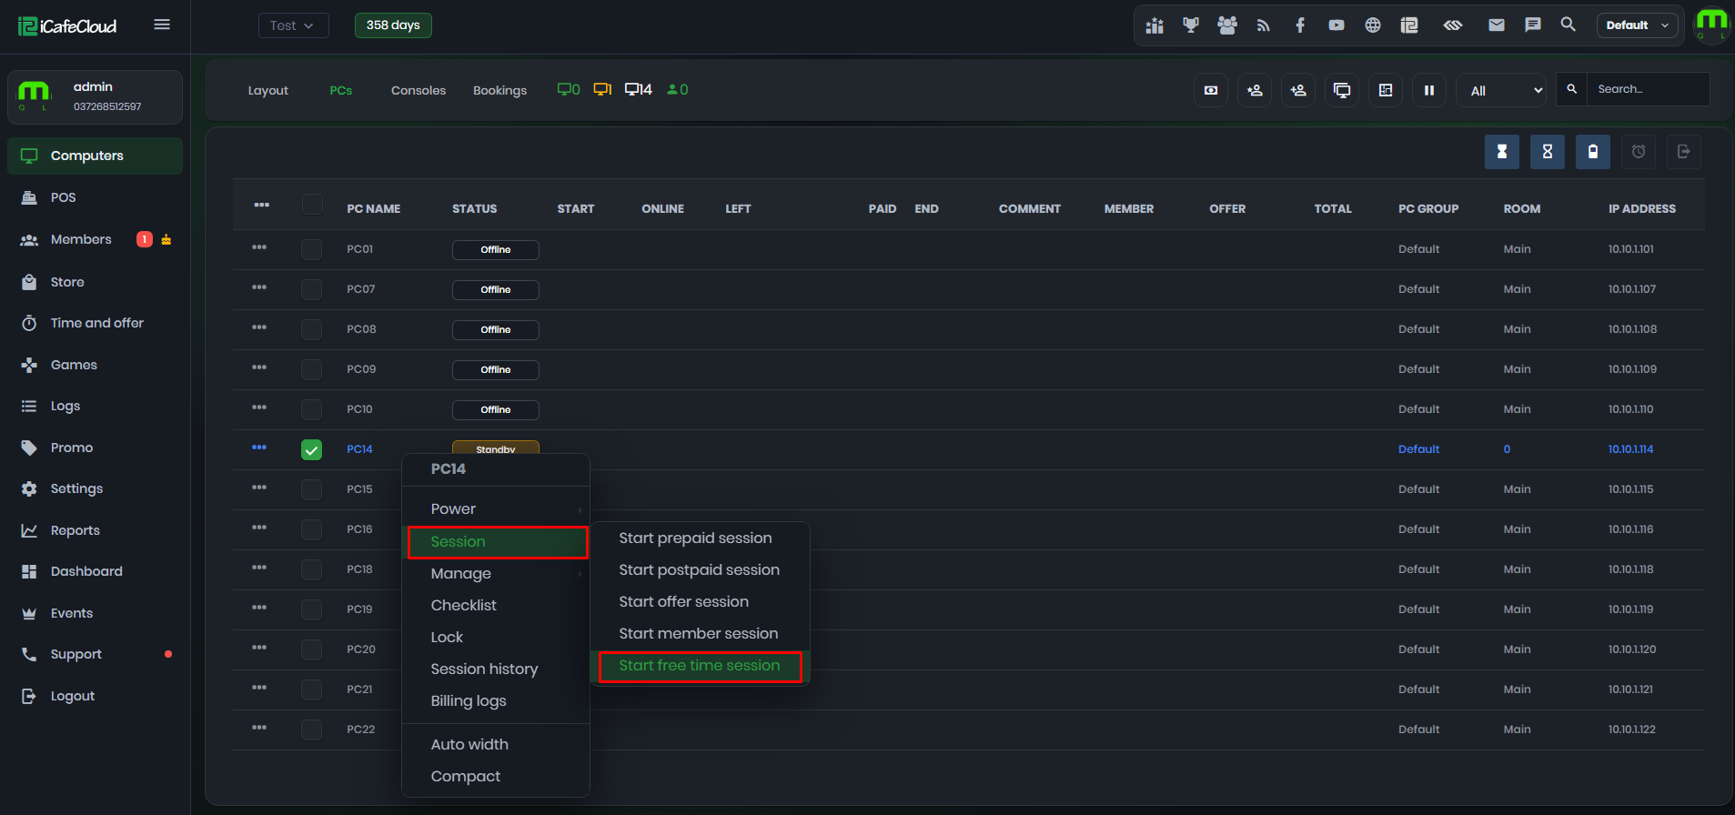
Task: Select the Session context menu item
Action: tap(497, 542)
